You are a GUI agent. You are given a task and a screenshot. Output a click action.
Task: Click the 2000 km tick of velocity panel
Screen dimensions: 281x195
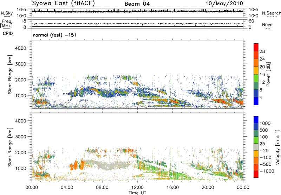(21, 152)
